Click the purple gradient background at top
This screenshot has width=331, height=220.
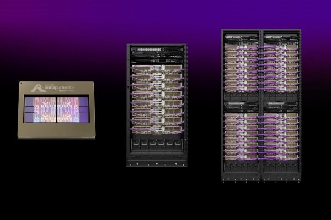[x=165, y=11]
